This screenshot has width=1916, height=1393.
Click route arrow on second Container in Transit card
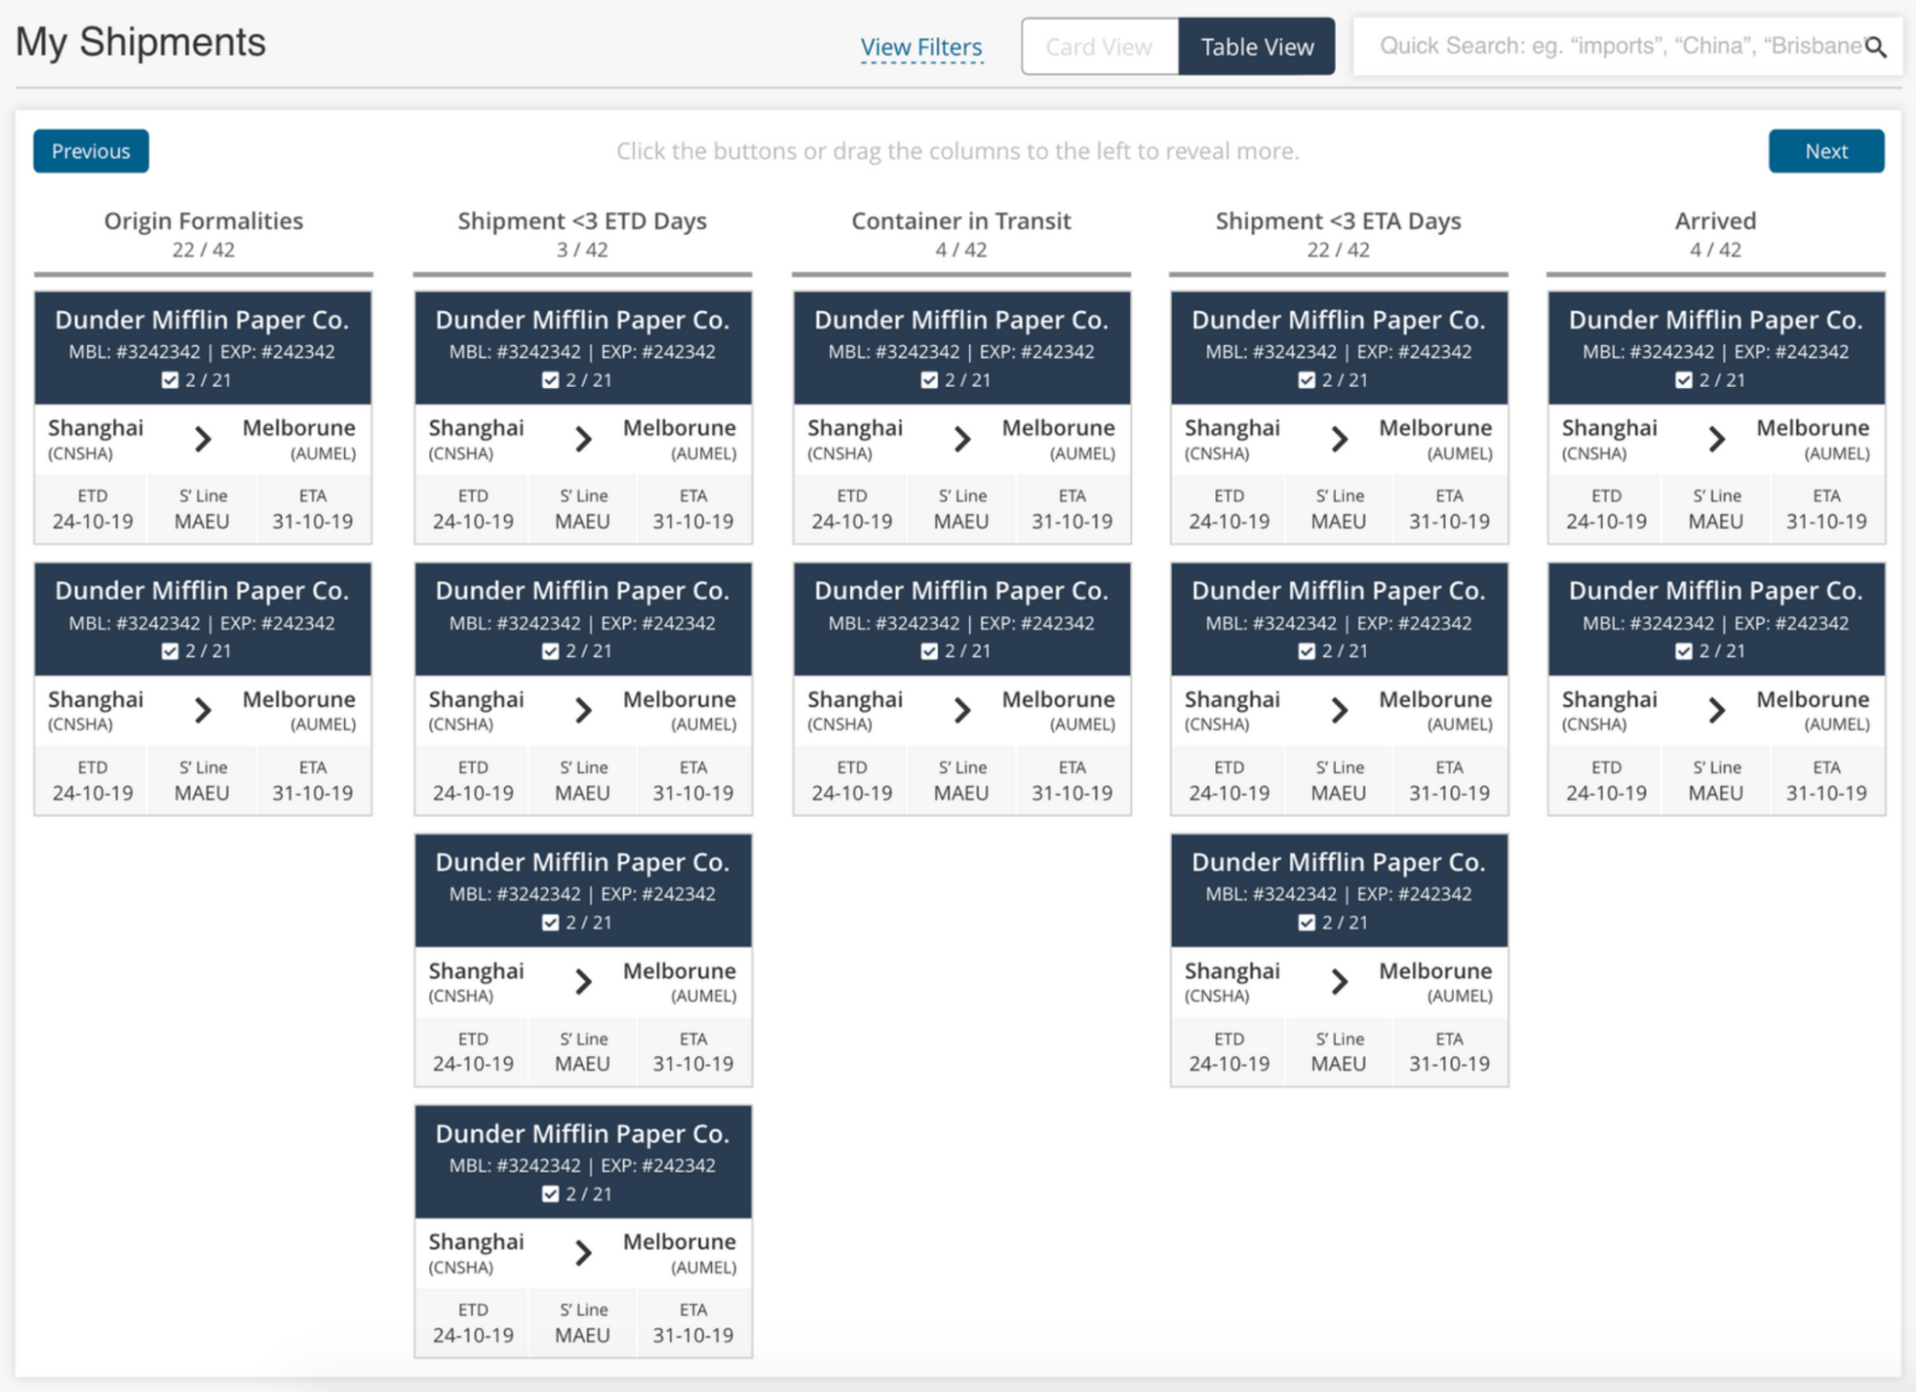(x=962, y=711)
